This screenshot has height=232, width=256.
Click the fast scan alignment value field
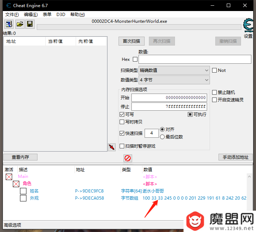pyautogui.click(x=152, y=133)
